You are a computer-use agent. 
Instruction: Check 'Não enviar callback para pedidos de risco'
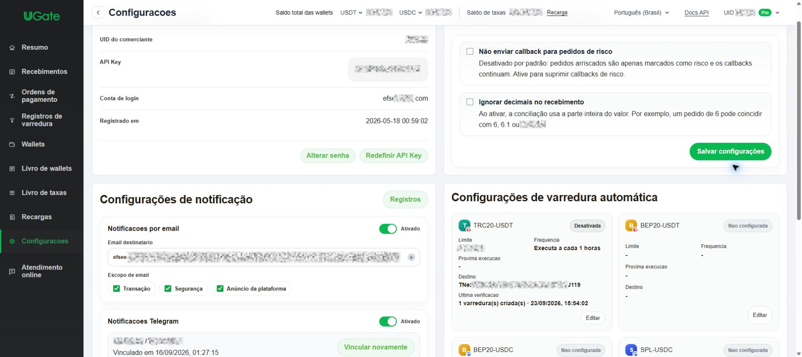[470, 51]
